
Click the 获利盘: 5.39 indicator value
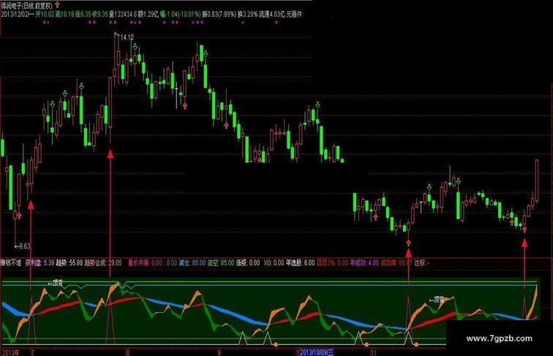[39, 262]
